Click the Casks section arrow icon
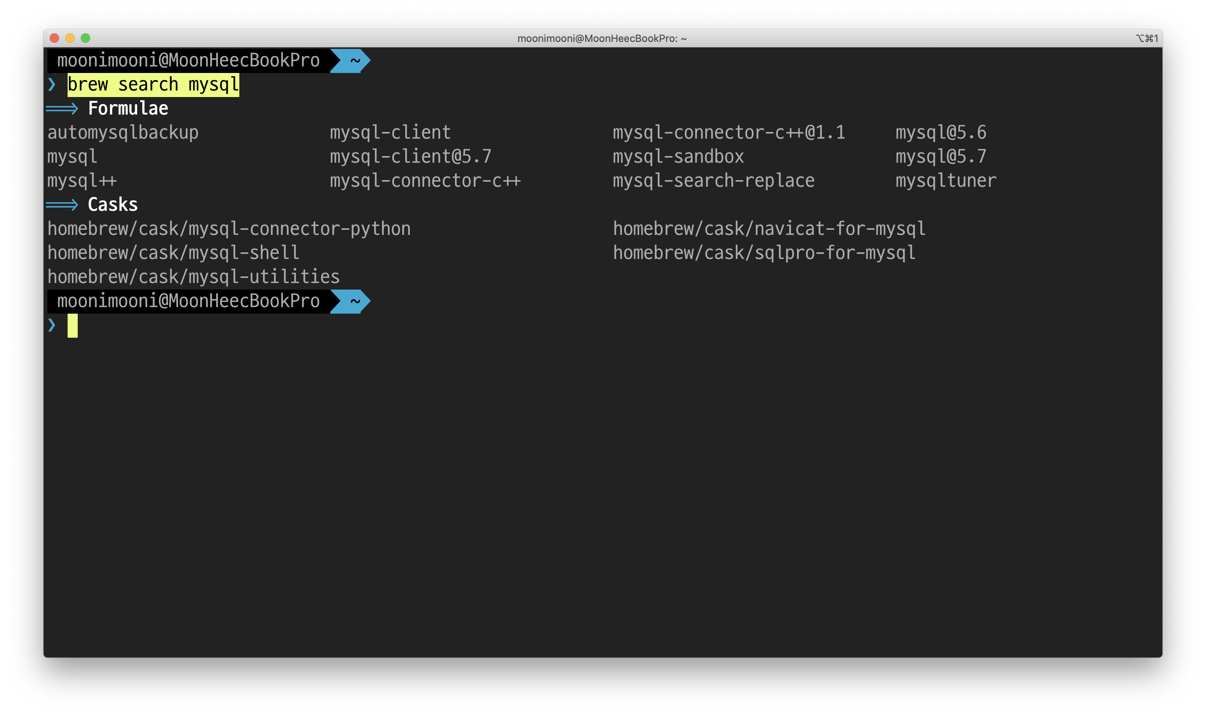1206x715 pixels. 62,205
